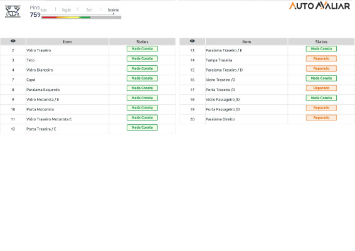This screenshot has height=251, width=355.
Task: Click Reparado status of Paralama Traseiro / D
Action: click(321, 68)
